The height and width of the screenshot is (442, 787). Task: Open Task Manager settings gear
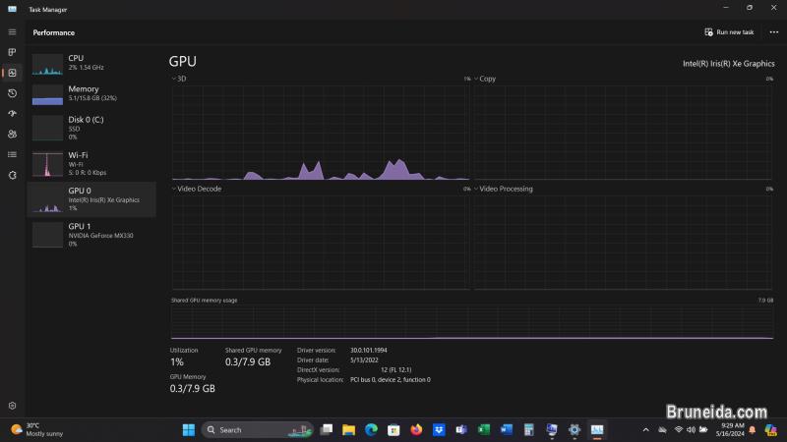(12, 406)
